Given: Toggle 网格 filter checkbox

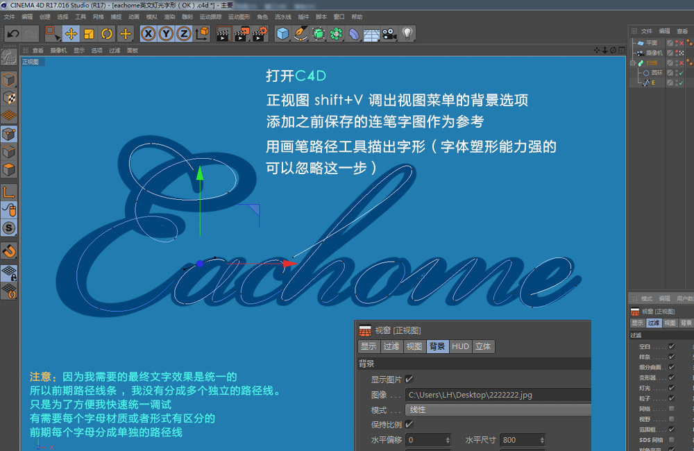Looking at the screenshot, I should [671, 409].
